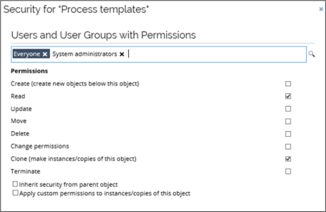The width and height of the screenshot is (326, 212).
Task: Enable the Change permissions checkbox
Action: pos(288,147)
